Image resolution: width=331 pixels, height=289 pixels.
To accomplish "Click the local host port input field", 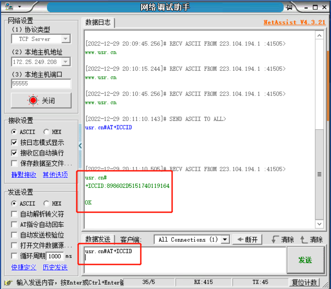I will point(41,84).
